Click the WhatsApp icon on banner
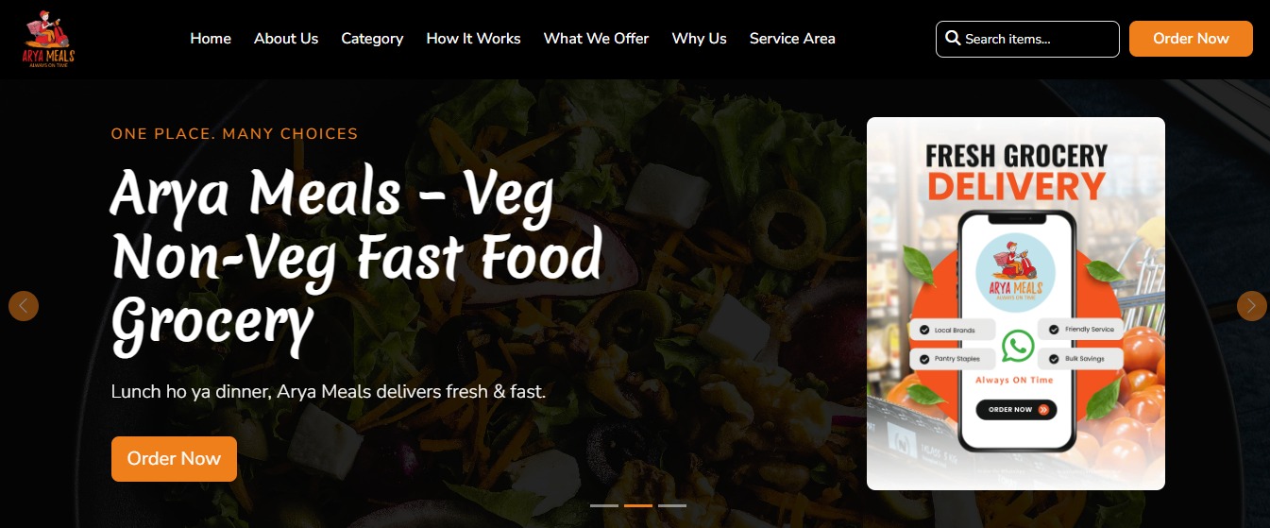This screenshot has width=1270, height=528. pos(1017,346)
